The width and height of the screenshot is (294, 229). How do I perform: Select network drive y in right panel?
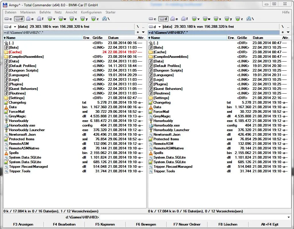pyautogui.click(x=228, y=19)
